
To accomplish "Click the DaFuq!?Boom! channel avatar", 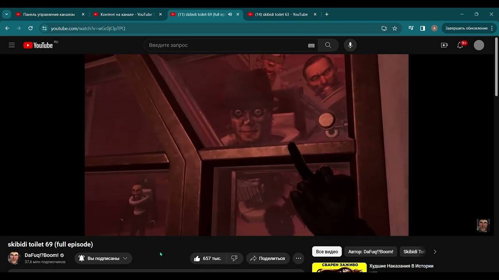I will click(14, 258).
